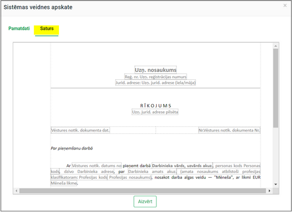Click 'Nr.Vēstures notik. dokumenta Nr.' field

[x=229, y=130]
